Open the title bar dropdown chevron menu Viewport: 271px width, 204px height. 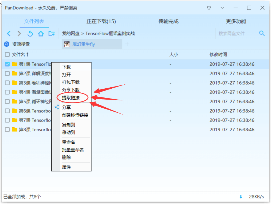(x=222, y=8)
